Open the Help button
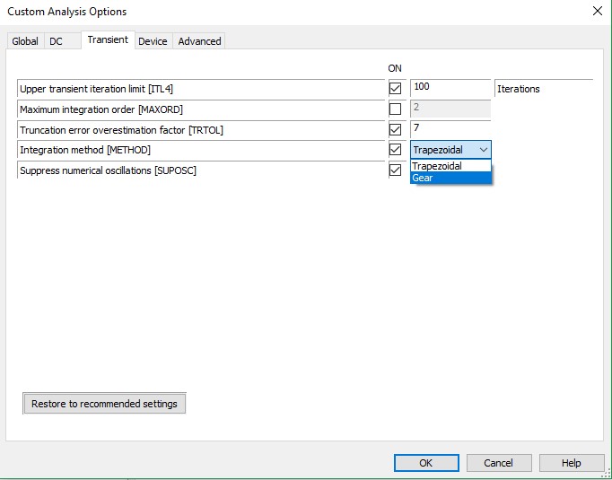This screenshot has height=480, width=612. coord(572,463)
